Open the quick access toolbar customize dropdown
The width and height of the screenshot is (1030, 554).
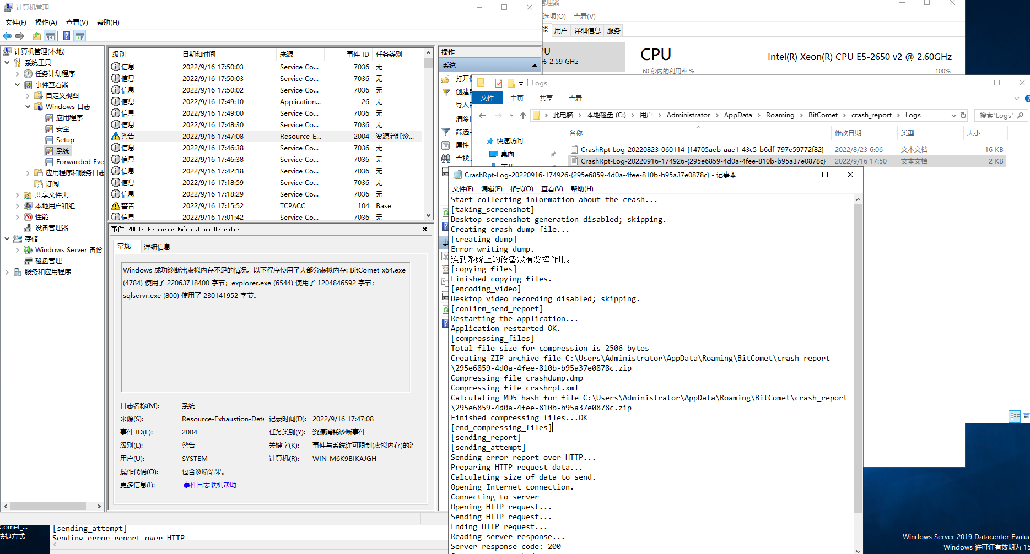point(521,84)
